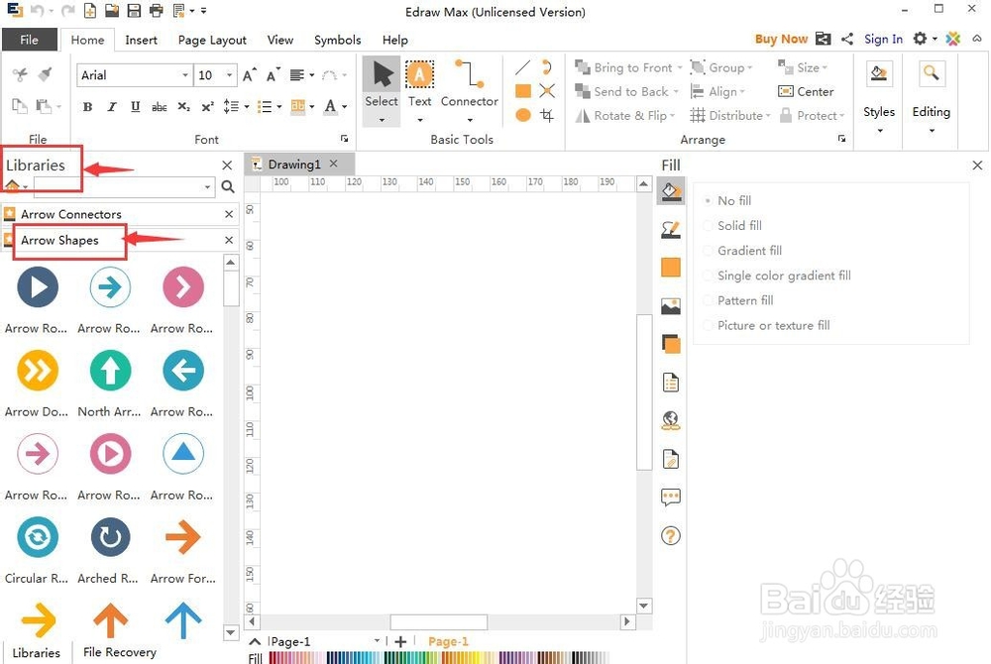
Task: Click the Buy Now link
Action: click(x=781, y=40)
